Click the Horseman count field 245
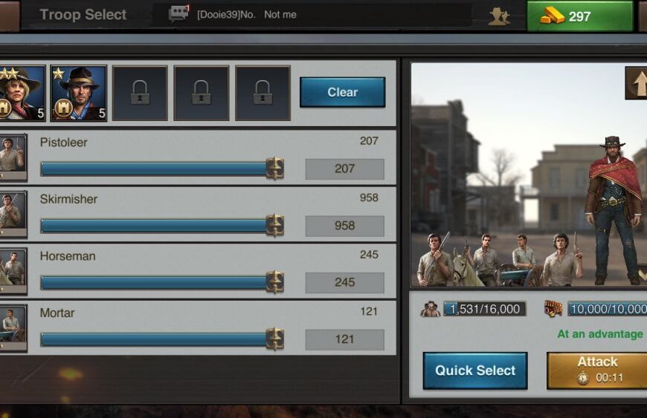Viewport: 647px width, 418px height. (x=344, y=283)
